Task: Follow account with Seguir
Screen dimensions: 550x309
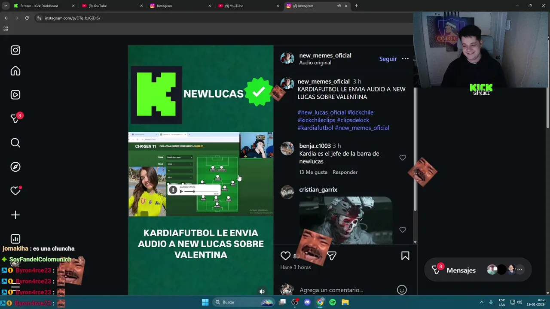Action: (x=388, y=59)
